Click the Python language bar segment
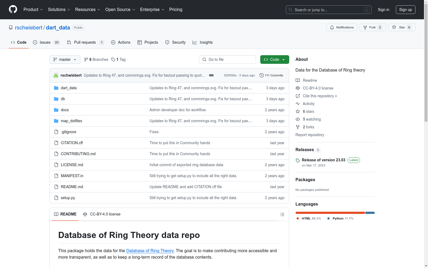 (370, 213)
